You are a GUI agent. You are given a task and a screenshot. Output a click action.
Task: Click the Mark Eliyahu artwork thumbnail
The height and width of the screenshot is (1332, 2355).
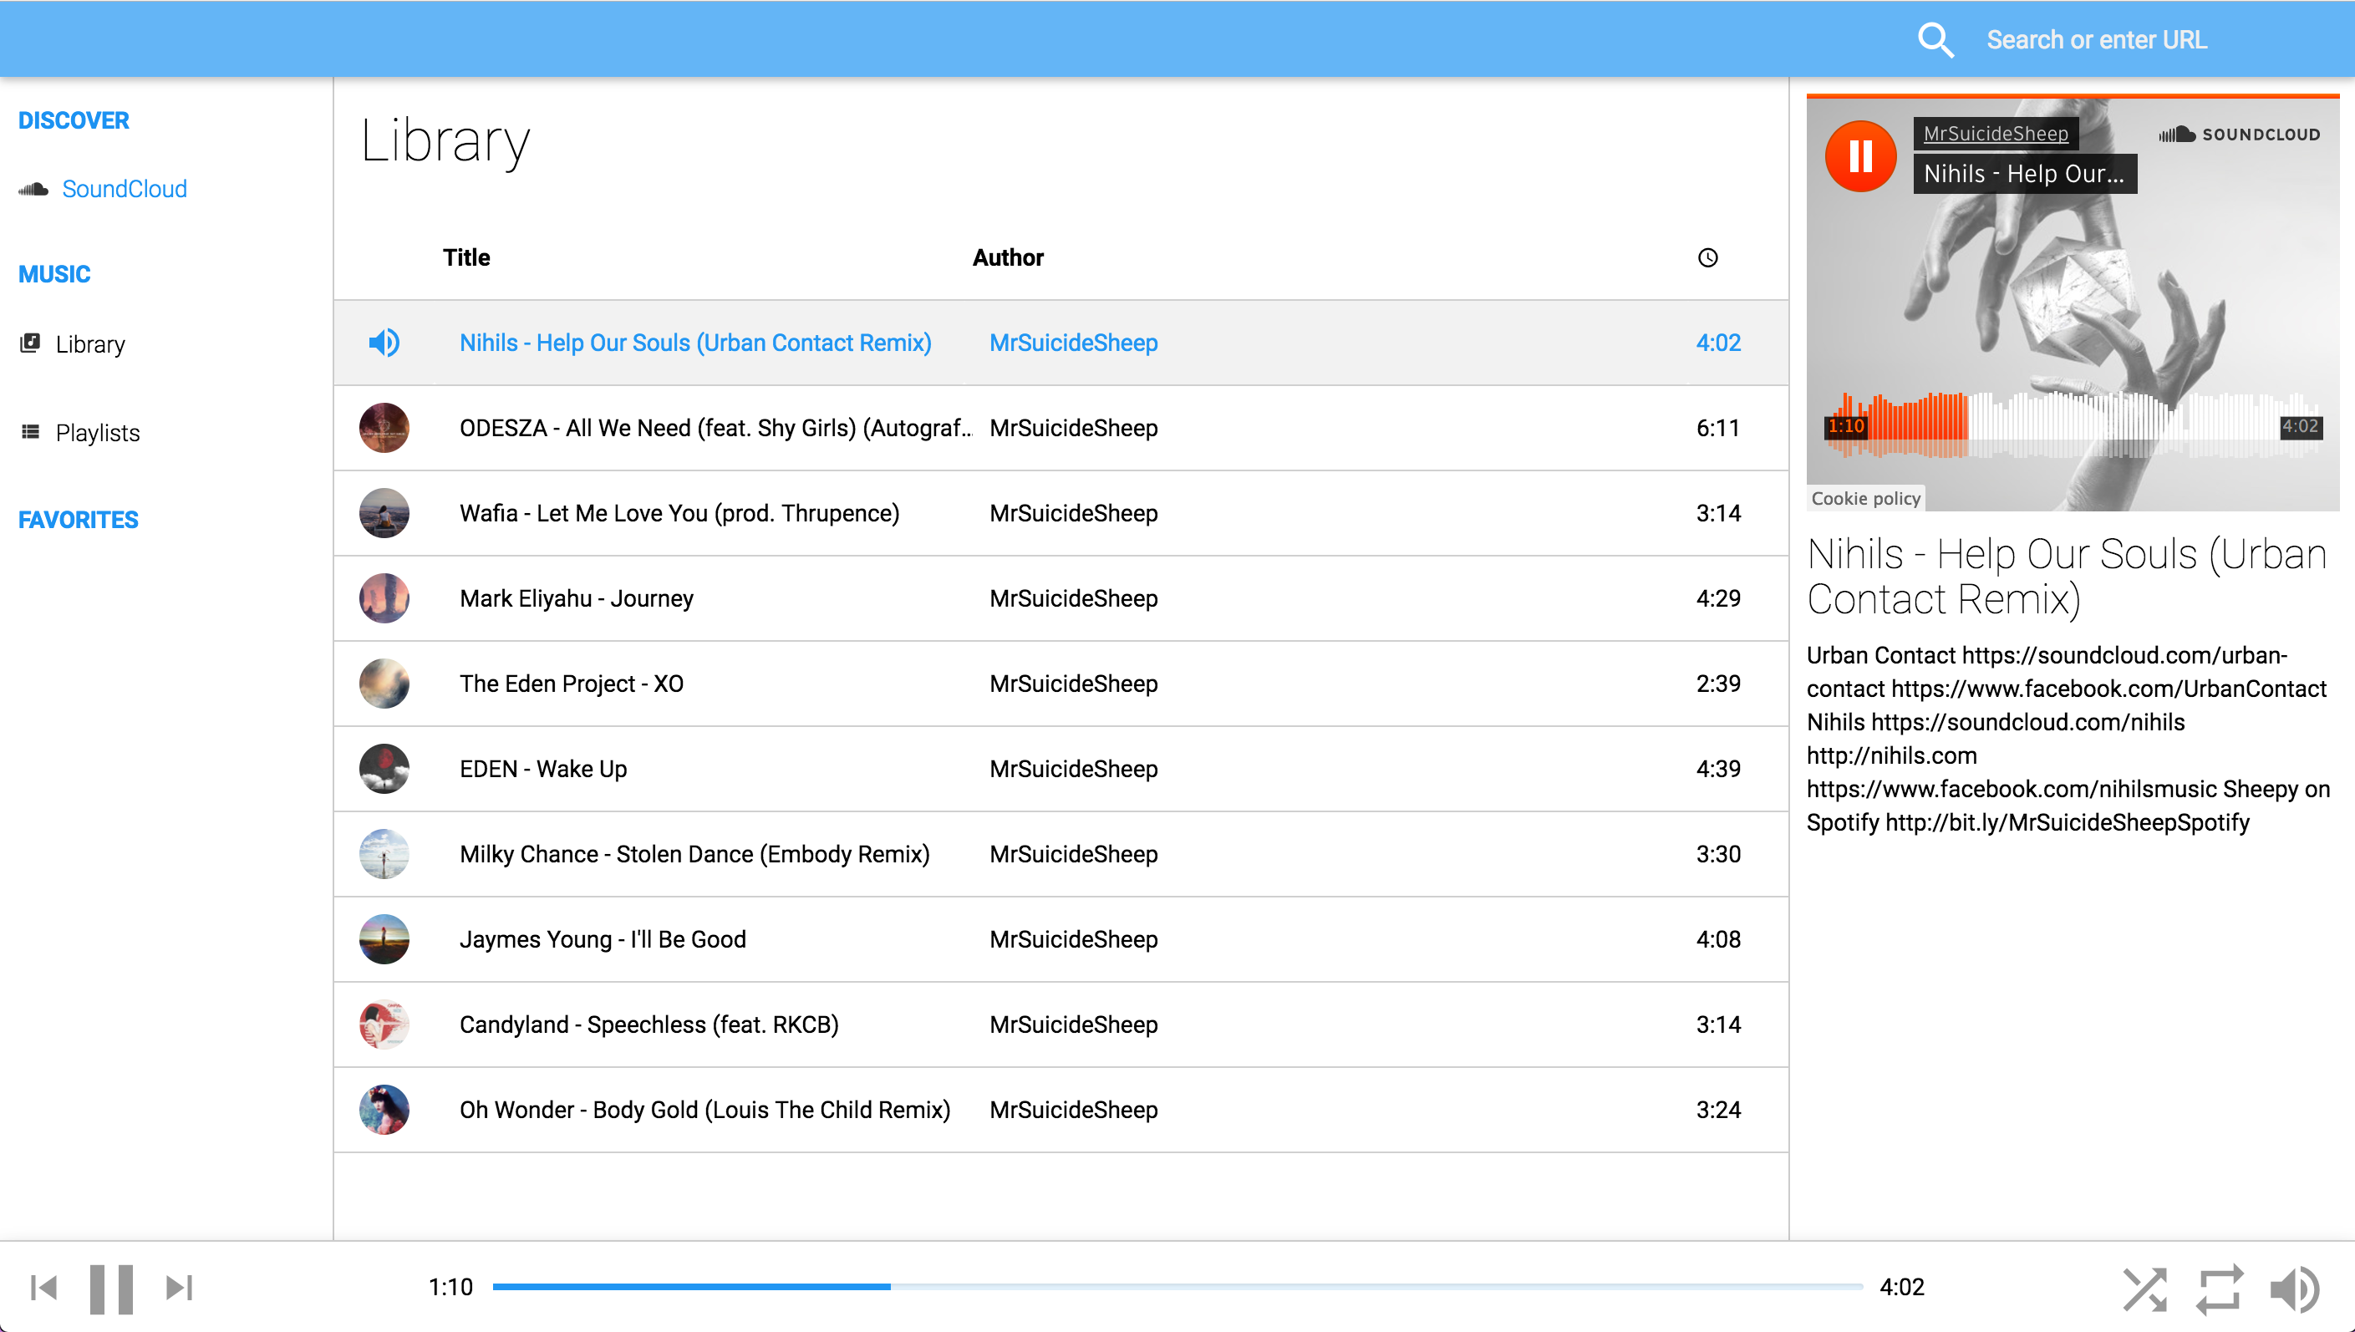pyautogui.click(x=384, y=597)
